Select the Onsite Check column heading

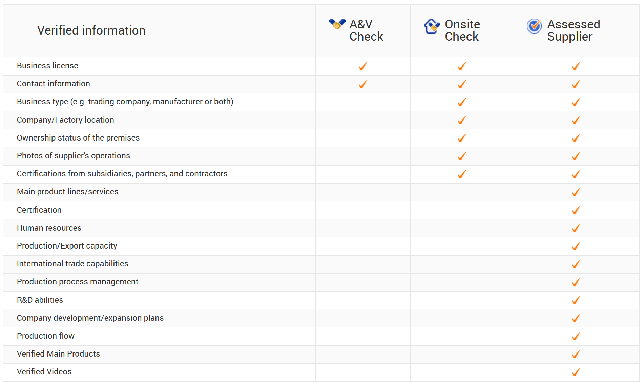tap(462, 30)
